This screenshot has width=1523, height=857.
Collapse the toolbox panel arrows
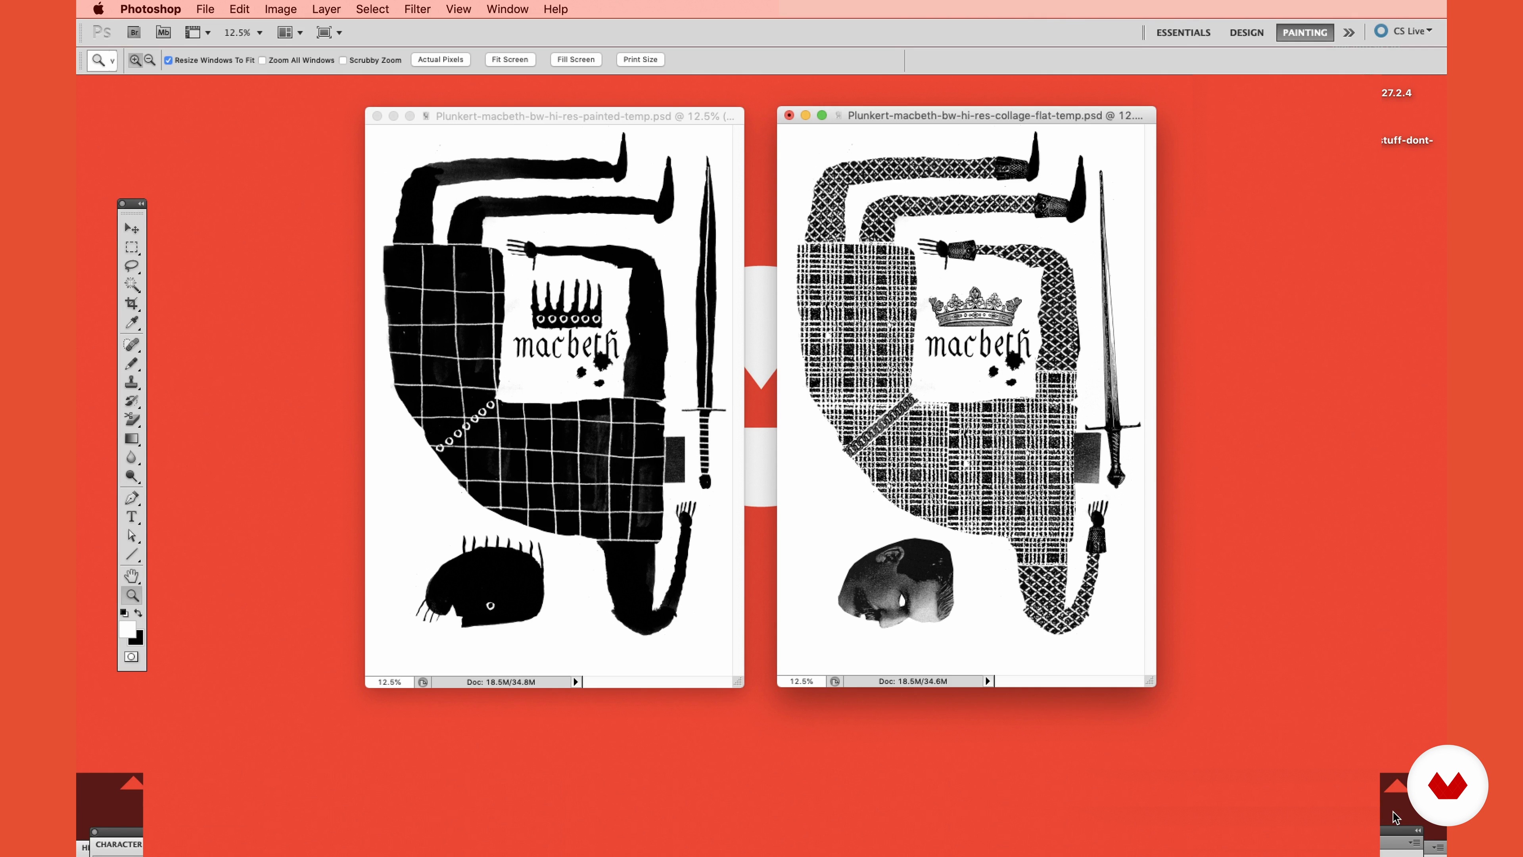point(141,204)
